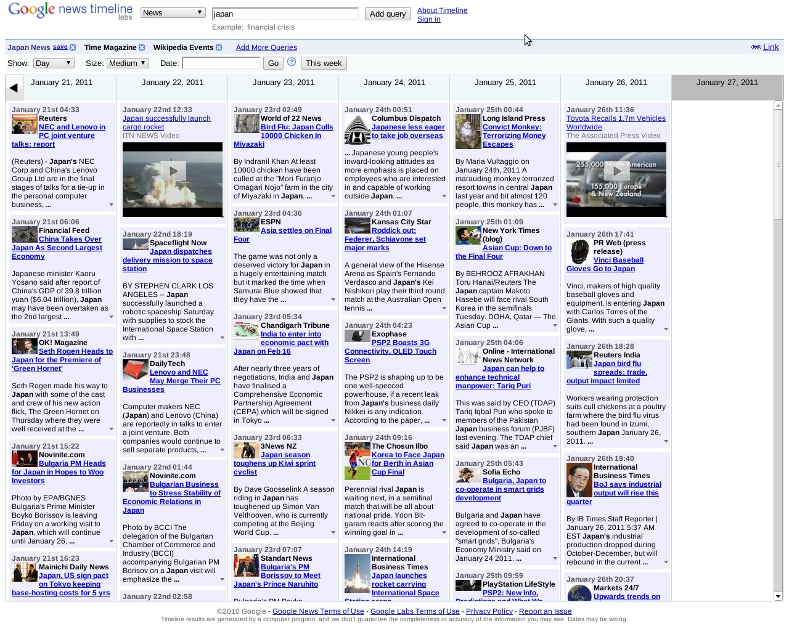Click the Chandigarh Tribune story thumbnail
The width and height of the screenshot is (789, 631).
(x=246, y=331)
